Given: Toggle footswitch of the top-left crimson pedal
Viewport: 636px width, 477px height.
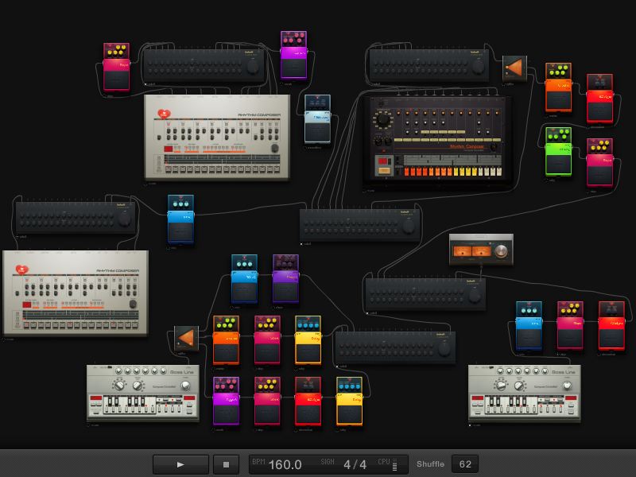Looking at the screenshot, I should click(116, 77).
